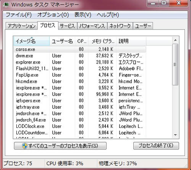Image resolution: width=191 pixels, height=170 pixels.
Task: Click the process list vertical scrollbar thumb
Action: point(175,65)
